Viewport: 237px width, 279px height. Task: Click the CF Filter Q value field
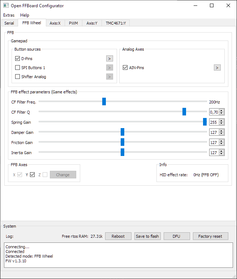pyautogui.click(x=214, y=112)
